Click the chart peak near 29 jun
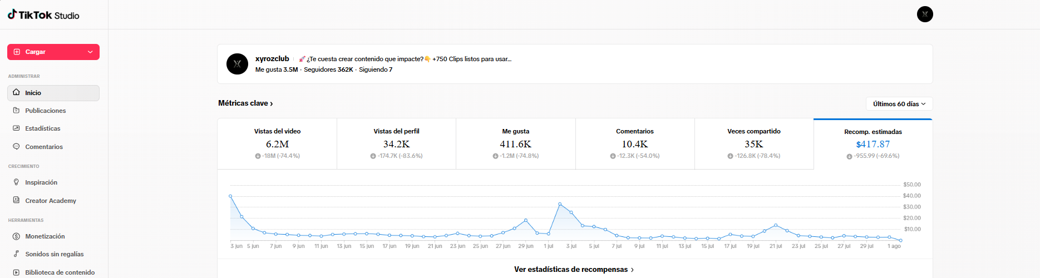Screen dimensions: 1040x278 [526, 220]
